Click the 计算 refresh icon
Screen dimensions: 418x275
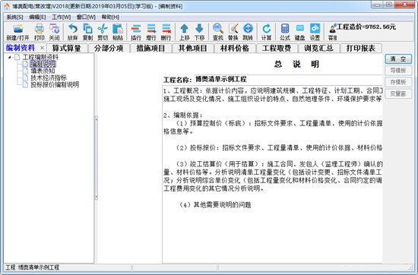tap(266, 29)
